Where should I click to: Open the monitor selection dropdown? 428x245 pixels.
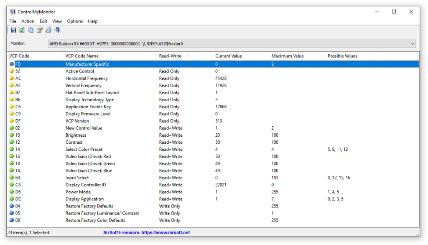tap(413, 43)
